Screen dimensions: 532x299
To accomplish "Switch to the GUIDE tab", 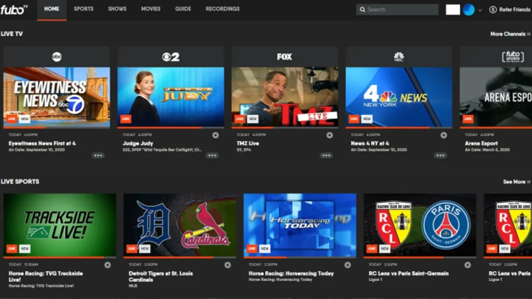I will point(183,8).
